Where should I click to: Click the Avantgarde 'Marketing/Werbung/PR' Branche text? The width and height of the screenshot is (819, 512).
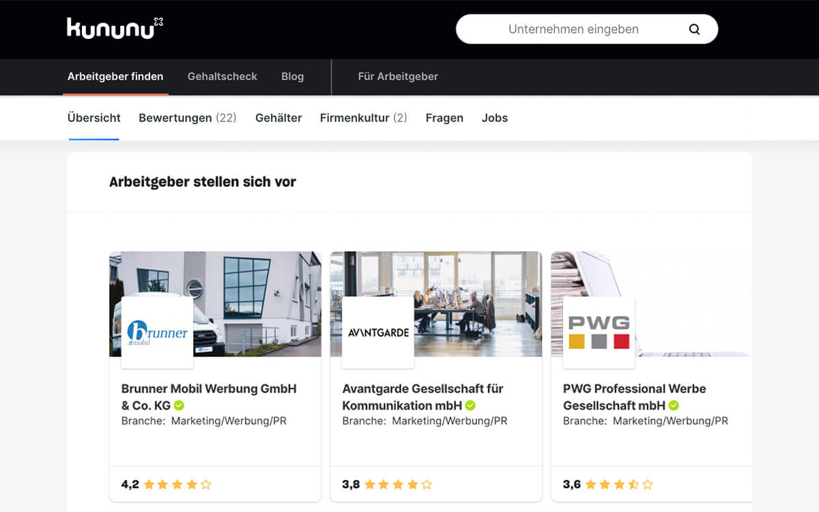click(x=450, y=421)
